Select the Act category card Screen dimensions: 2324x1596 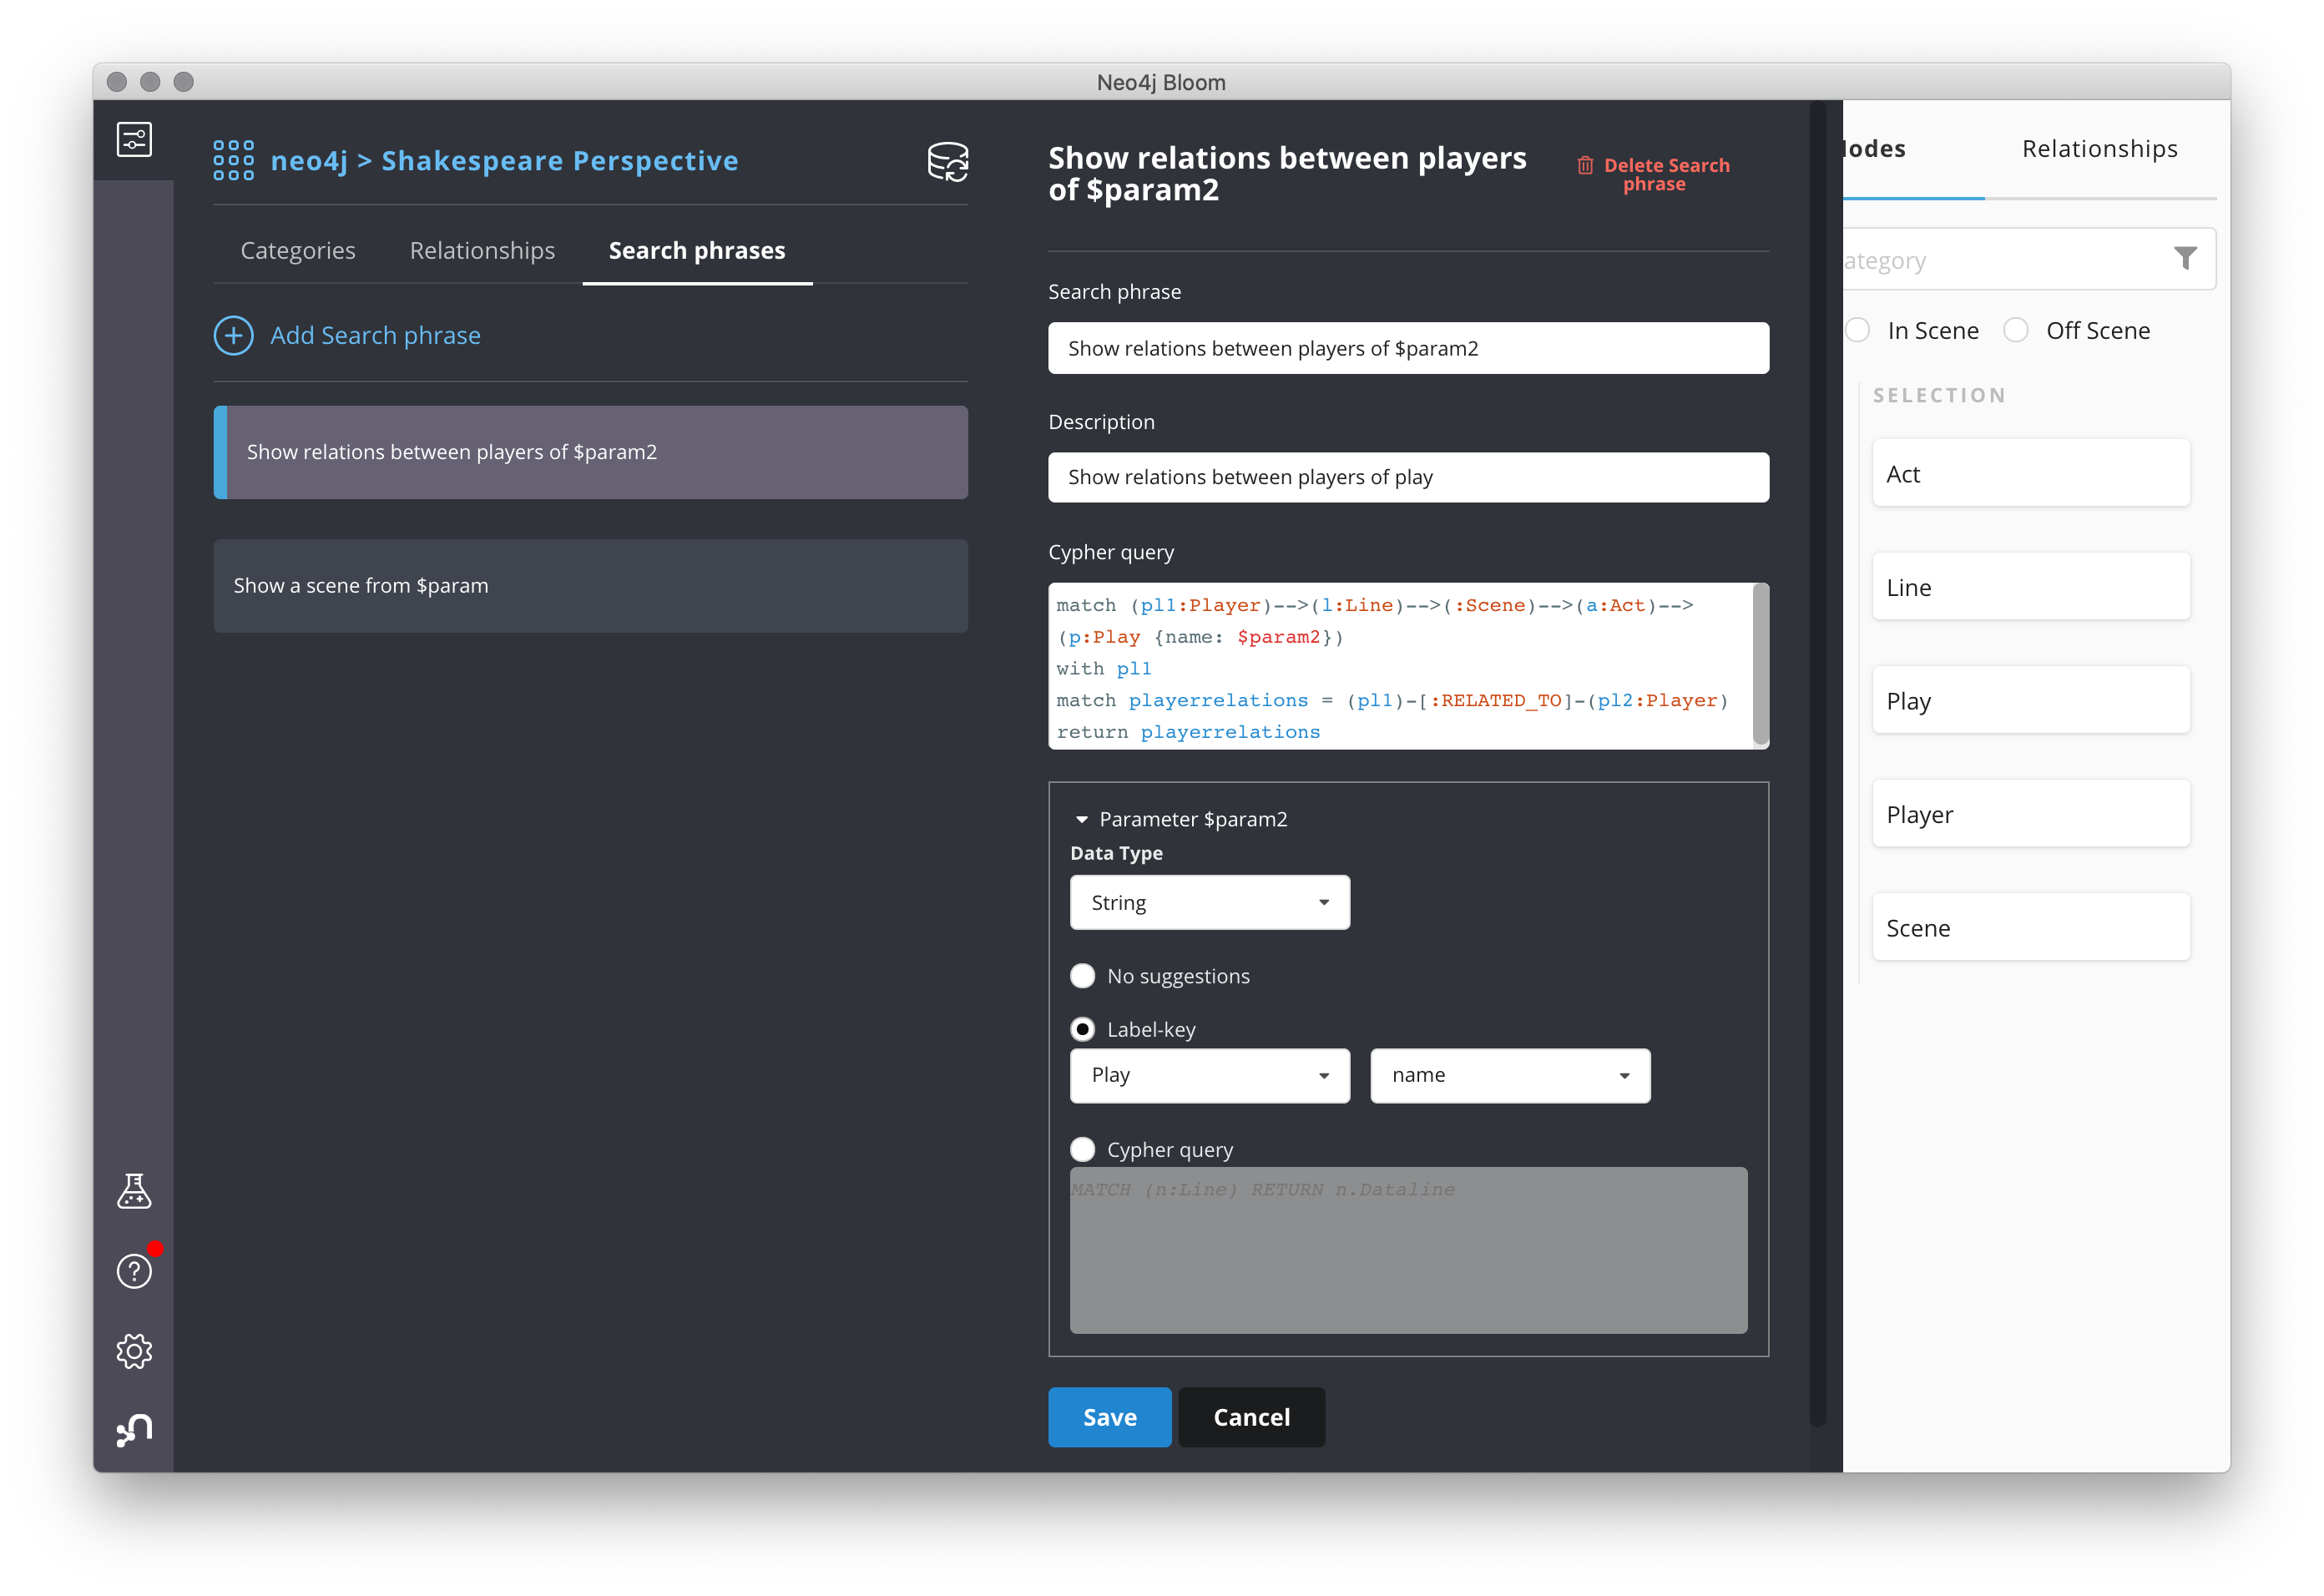(x=2031, y=473)
